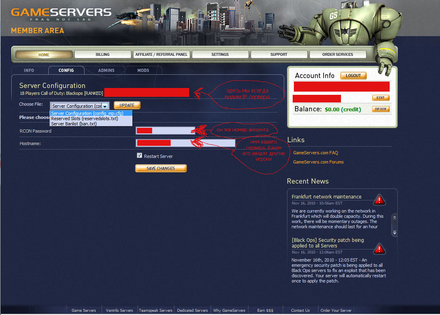Switch to the MODS tab

click(143, 70)
